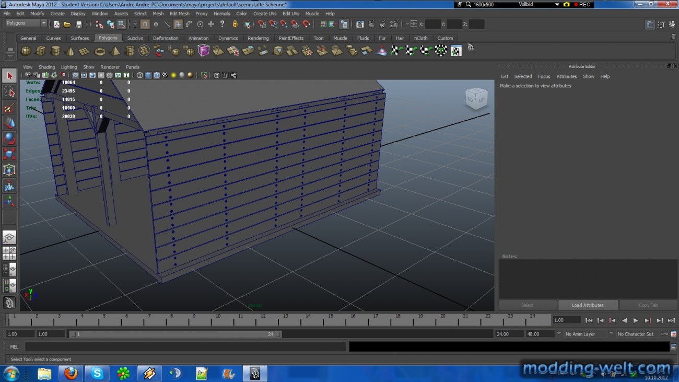Create a polygon cylinder from shelf

coord(55,51)
